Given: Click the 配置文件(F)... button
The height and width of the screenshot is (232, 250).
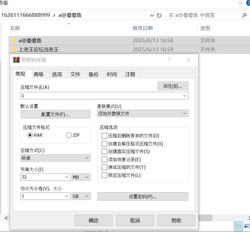Looking at the screenshot, I should 55,114.
